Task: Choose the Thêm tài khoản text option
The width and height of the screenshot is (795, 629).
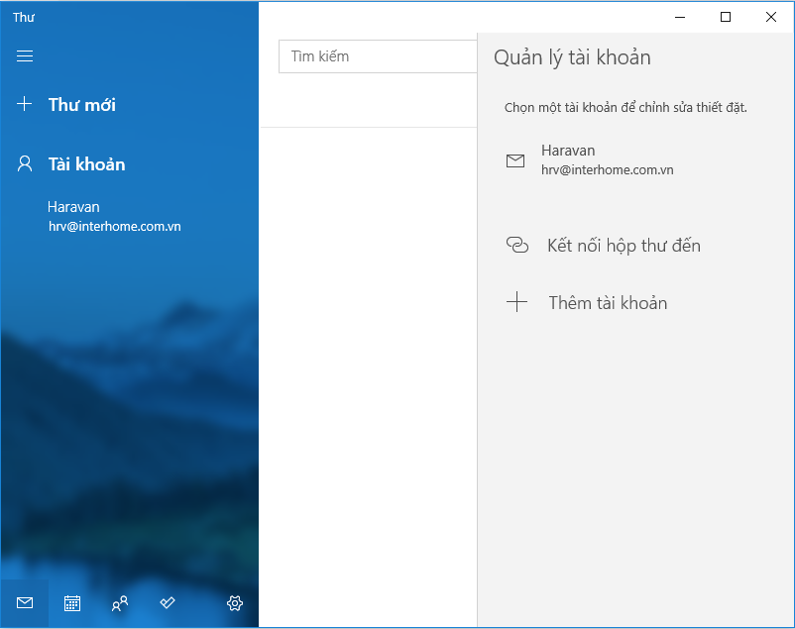Action: click(608, 303)
